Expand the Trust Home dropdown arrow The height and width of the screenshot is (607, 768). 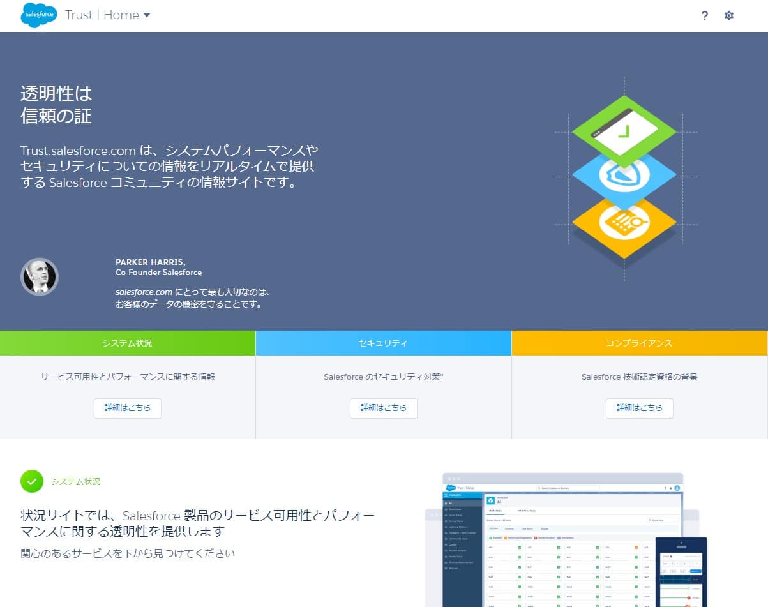[147, 15]
